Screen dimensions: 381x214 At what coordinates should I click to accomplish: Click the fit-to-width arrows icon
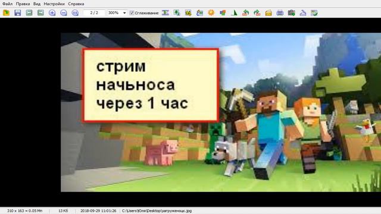click(x=165, y=12)
